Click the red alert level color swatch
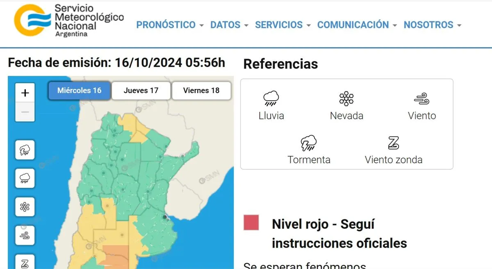 [251, 222]
